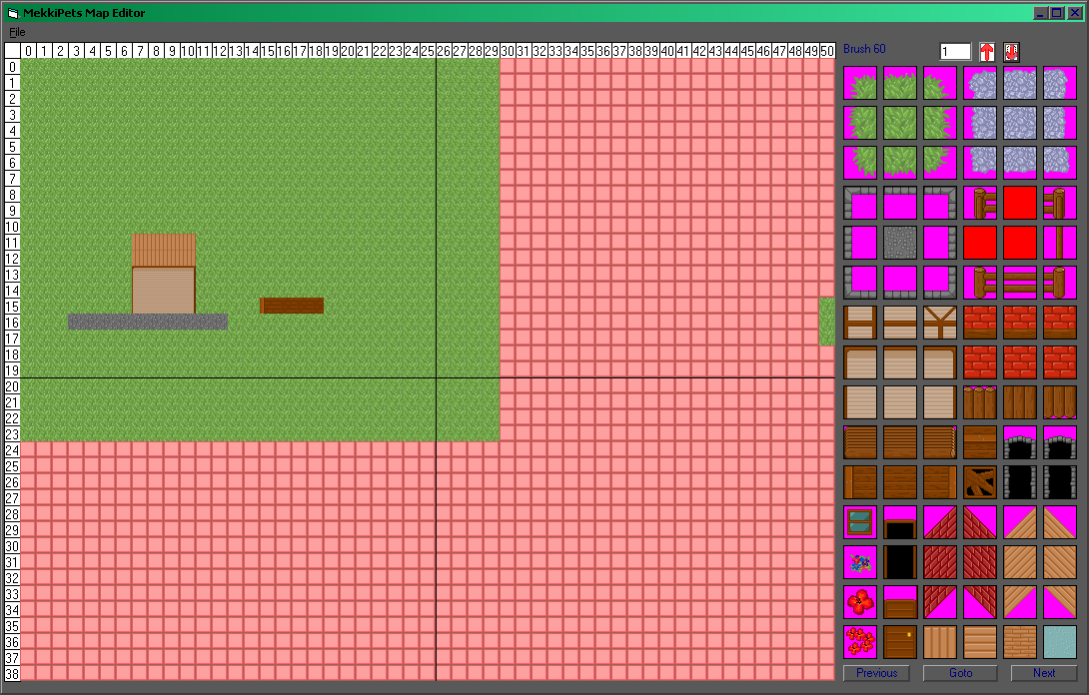This screenshot has height=695, width=1089.
Task: Pick the full cobblestone center tile
Action: click(x=1020, y=123)
